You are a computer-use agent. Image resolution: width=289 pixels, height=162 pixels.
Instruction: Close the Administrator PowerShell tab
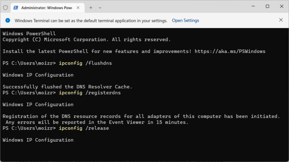pyautogui.click(x=78, y=7)
